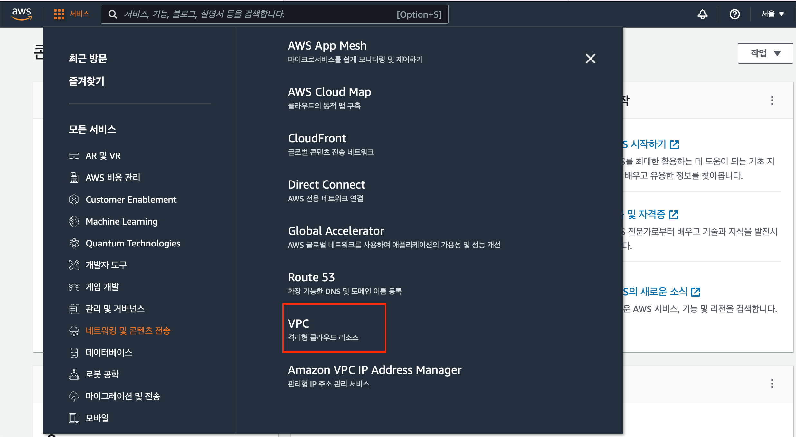This screenshot has height=437, width=796.
Task: Select 네트워킹 및 콘텐츠 전송 category
Action: click(128, 330)
